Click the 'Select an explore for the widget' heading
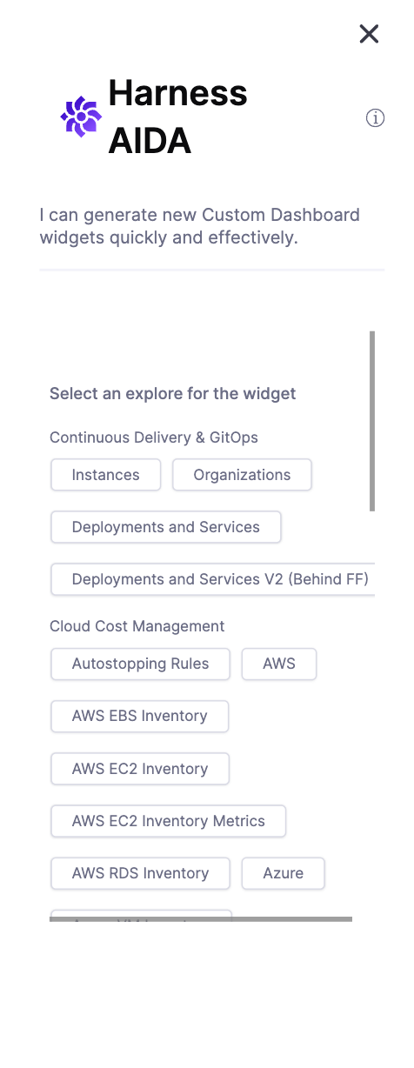This screenshot has height=1068, width=414. point(173,394)
